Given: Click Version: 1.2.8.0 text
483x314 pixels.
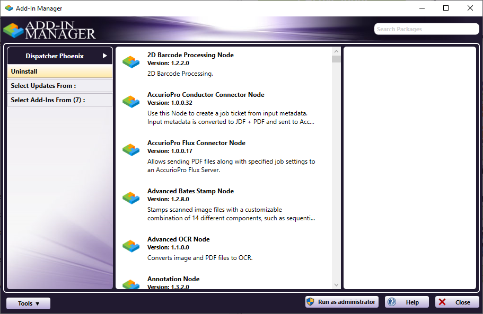Looking at the screenshot, I should tap(168, 199).
